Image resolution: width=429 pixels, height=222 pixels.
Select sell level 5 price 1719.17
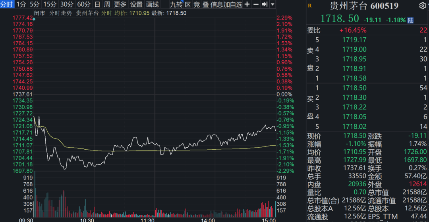click(x=354, y=40)
